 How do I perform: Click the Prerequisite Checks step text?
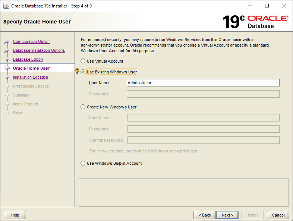(x=31, y=86)
